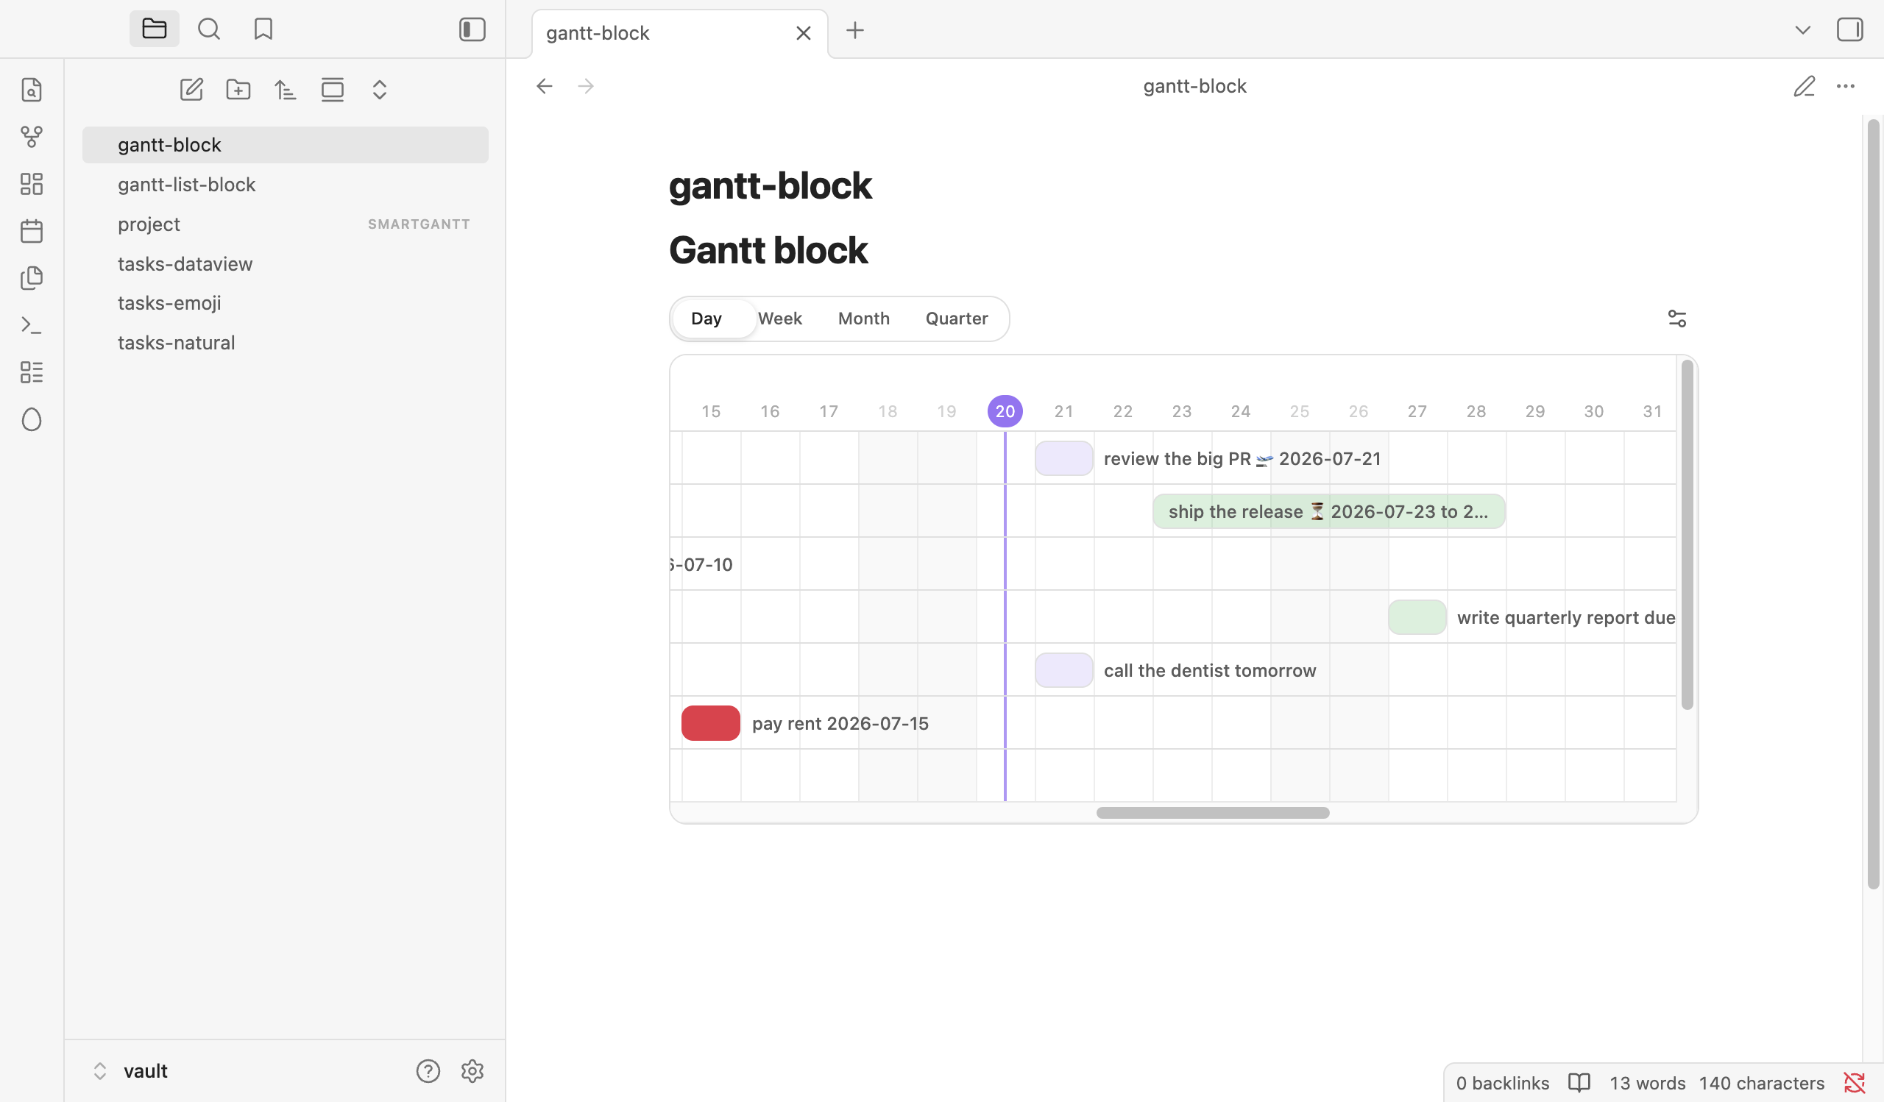Viewport: 1884px width, 1102px height.
Task: Click call the dentist task bar
Action: pyautogui.click(x=1064, y=671)
